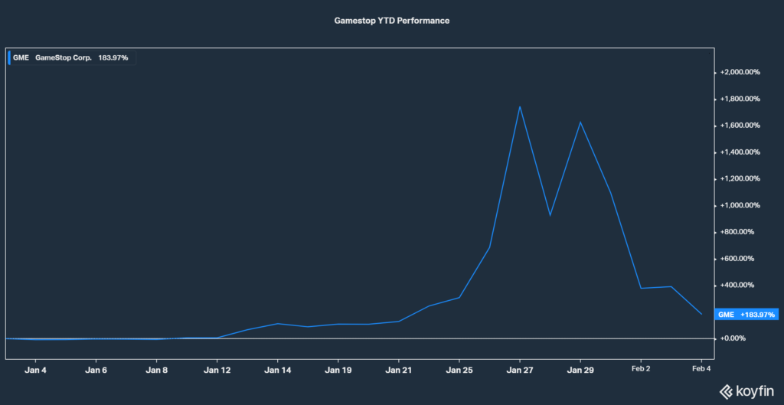Viewport: 784px width, 405px height.
Task: Click the +800.00% axis label
Action: [737, 232]
